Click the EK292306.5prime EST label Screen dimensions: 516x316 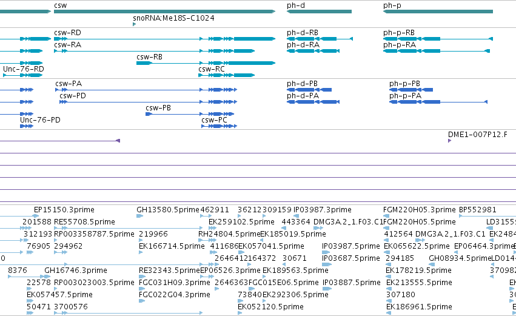coord(295,295)
